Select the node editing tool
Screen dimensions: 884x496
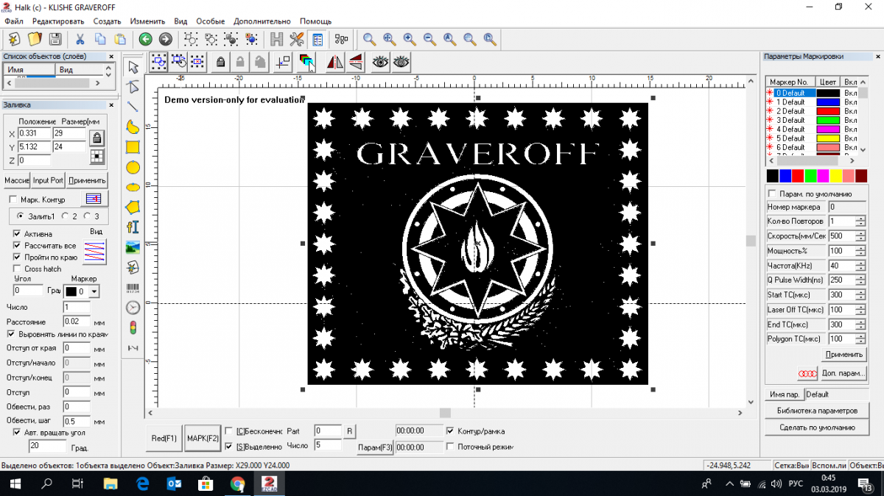point(133,87)
